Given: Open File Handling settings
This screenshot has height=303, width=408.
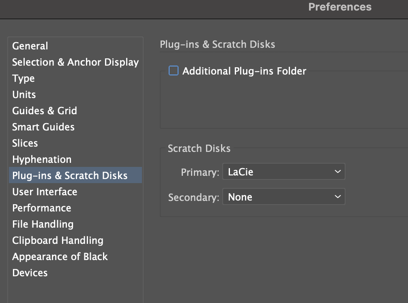Looking at the screenshot, I should tap(43, 224).
